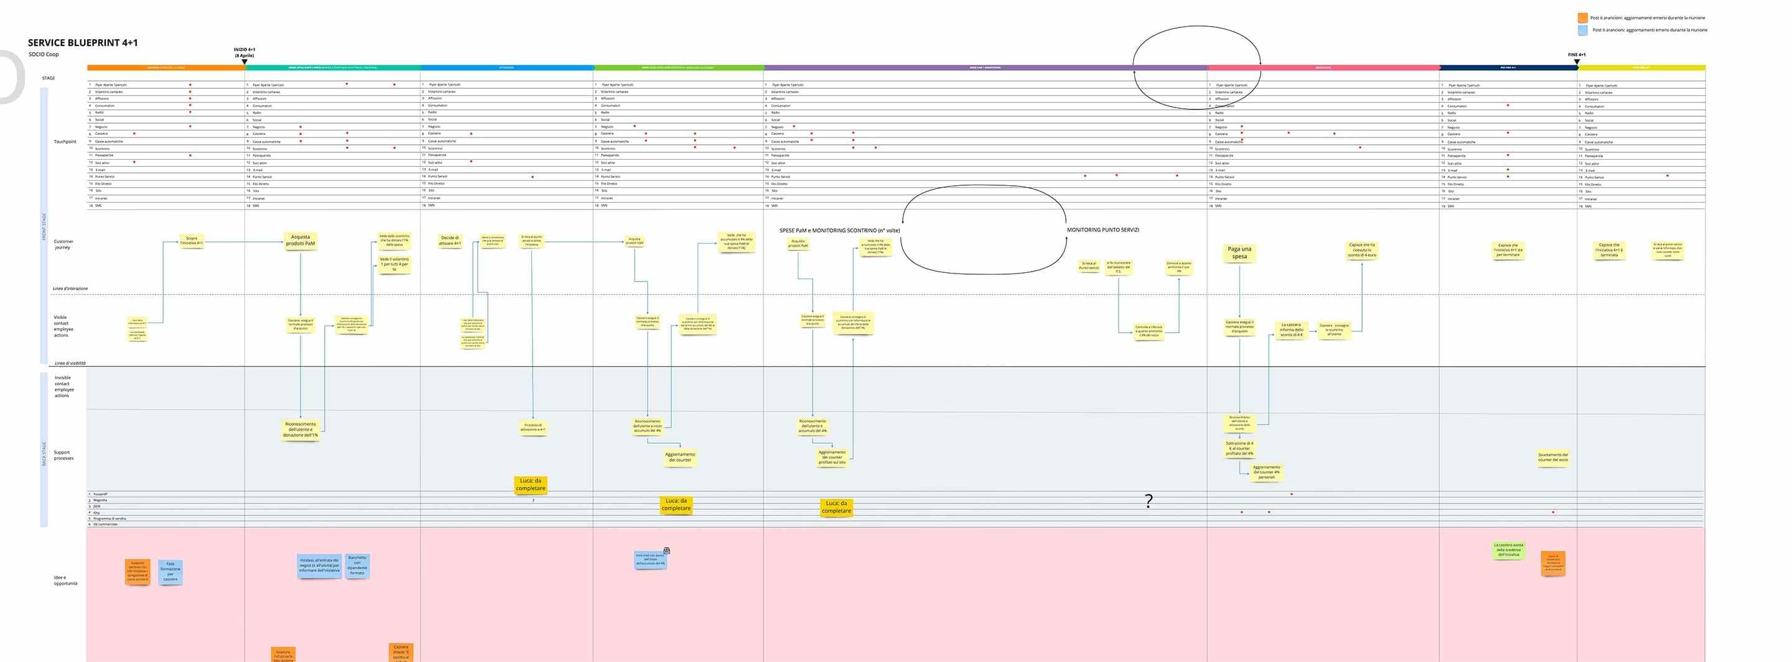This screenshot has width=1792, height=662.
Task: Click the 'Decide di attivare 4+1' note
Action: 449,241
